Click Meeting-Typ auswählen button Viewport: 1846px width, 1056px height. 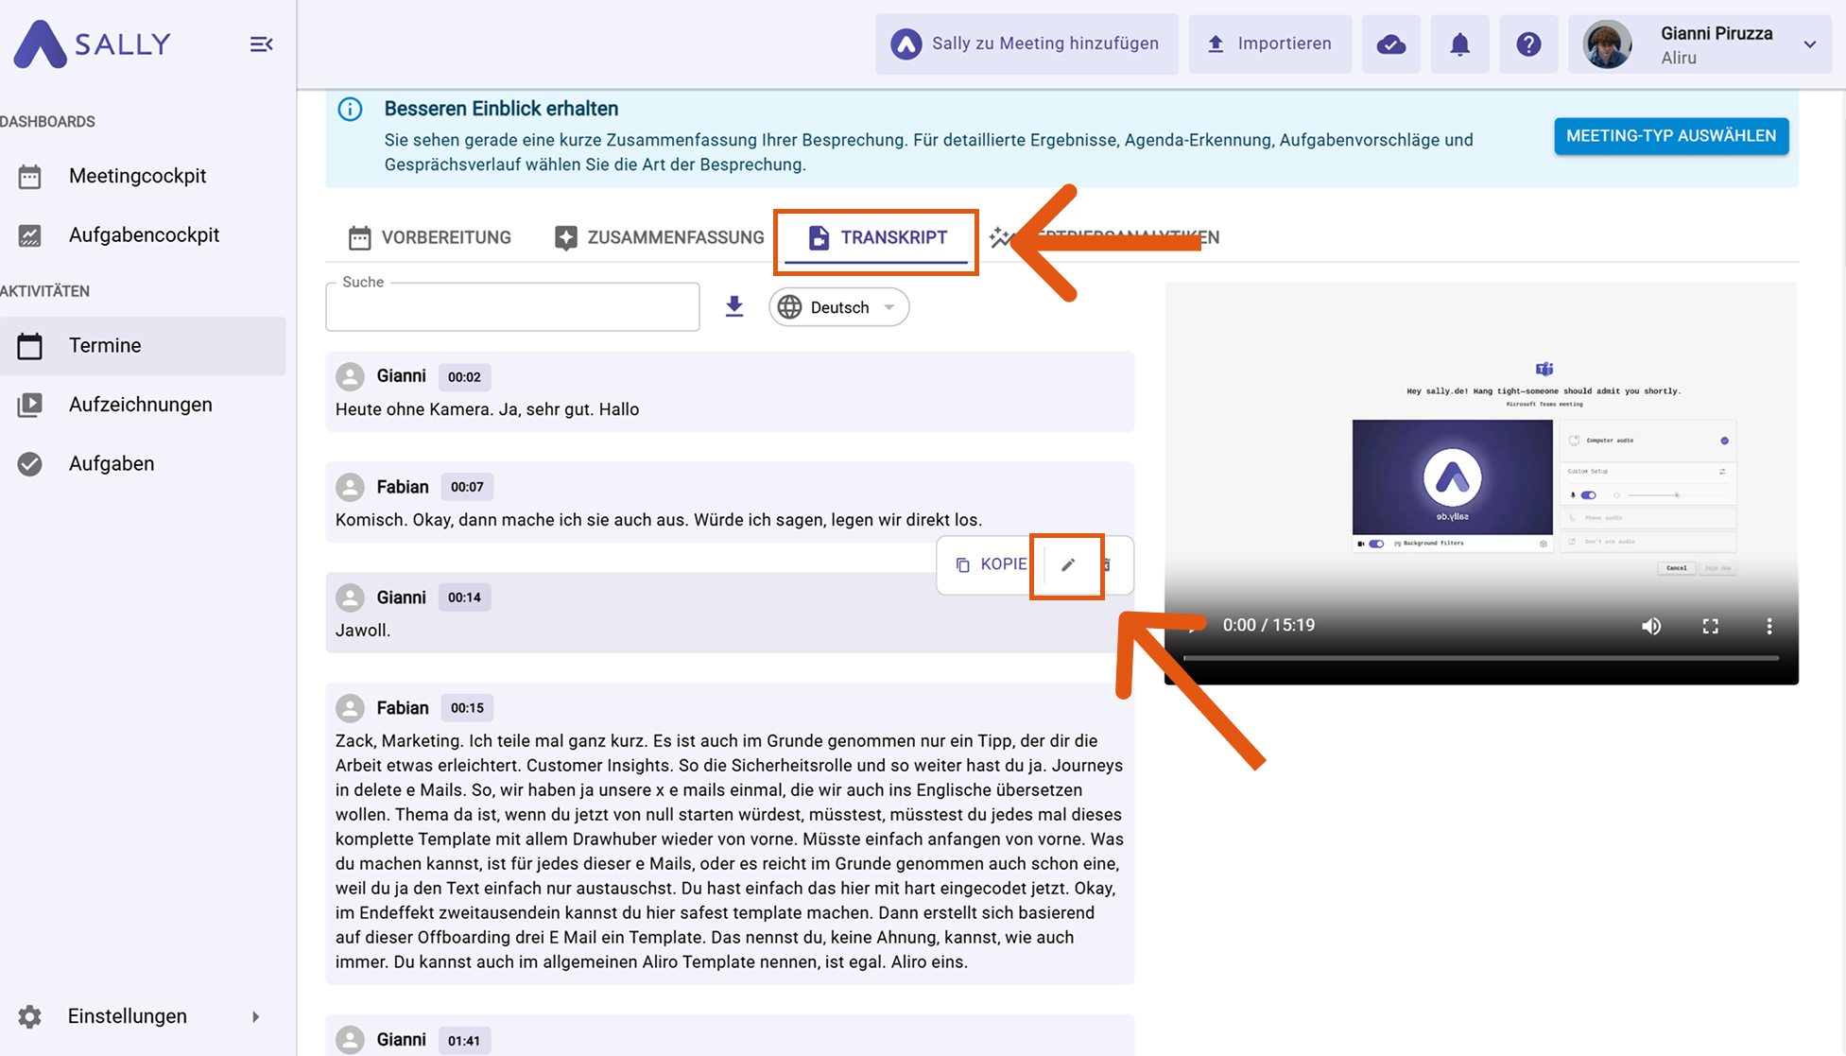tap(1671, 136)
